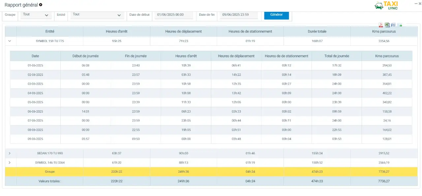Click the 09:50 end-of-day cell
The height and width of the screenshot is (196, 422).
[x=136, y=139]
